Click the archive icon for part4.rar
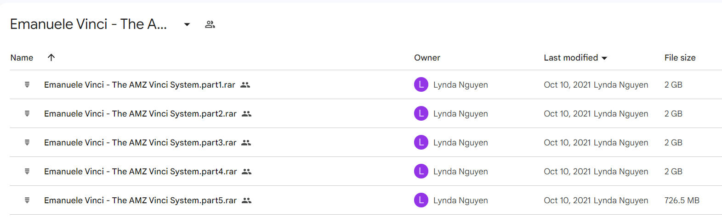The image size is (722, 223). pyautogui.click(x=27, y=171)
